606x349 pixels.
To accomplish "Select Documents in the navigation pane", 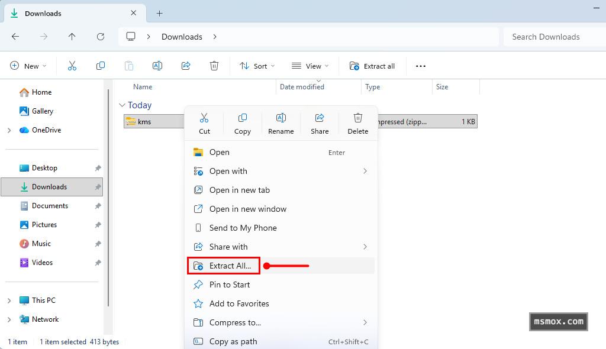I will 50,206.
